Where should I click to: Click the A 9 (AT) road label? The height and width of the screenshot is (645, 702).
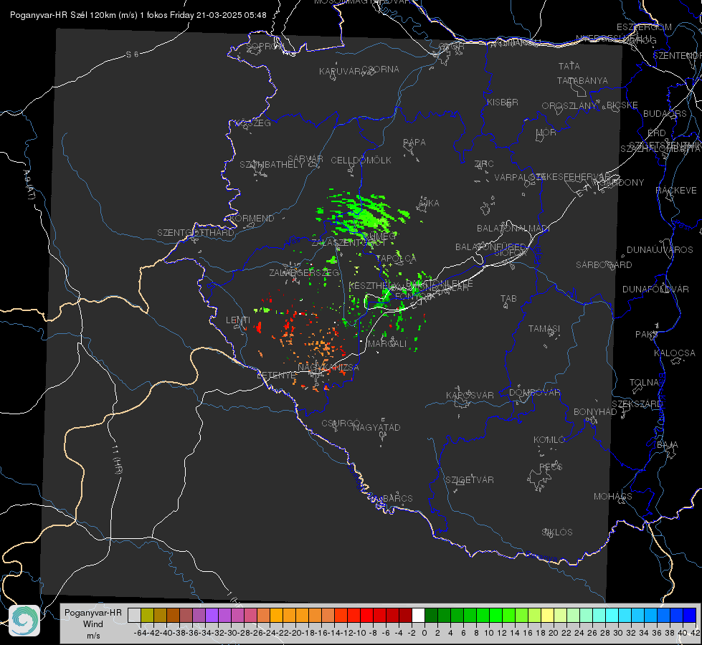pos(28,185)
